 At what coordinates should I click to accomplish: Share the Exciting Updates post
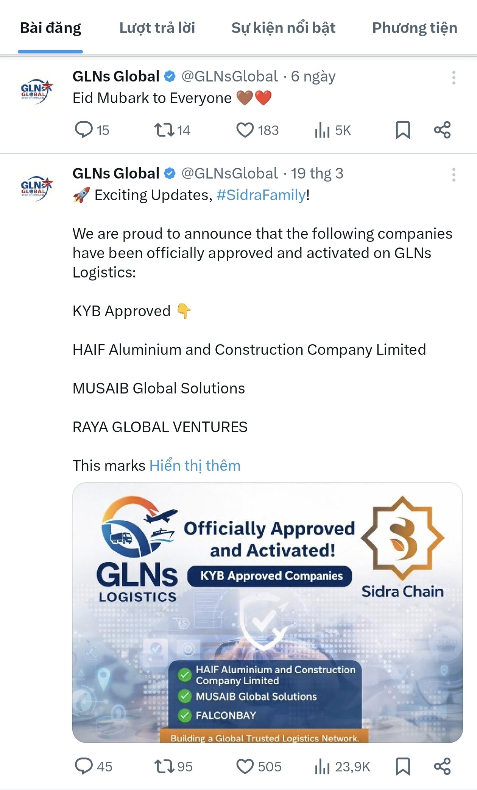coord(442,766)
